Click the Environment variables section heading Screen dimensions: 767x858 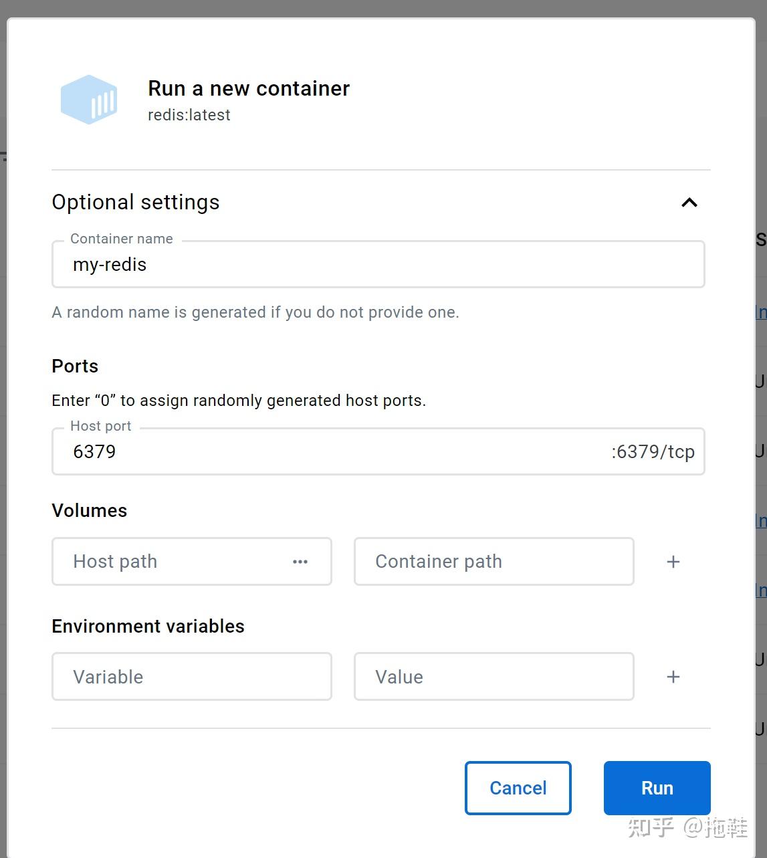tap(148, 627)
